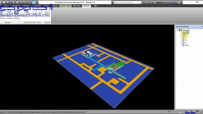Click the Undo arrow icon
The width and height of the screenshot is (203, 114).
click(x=21, y=2)
